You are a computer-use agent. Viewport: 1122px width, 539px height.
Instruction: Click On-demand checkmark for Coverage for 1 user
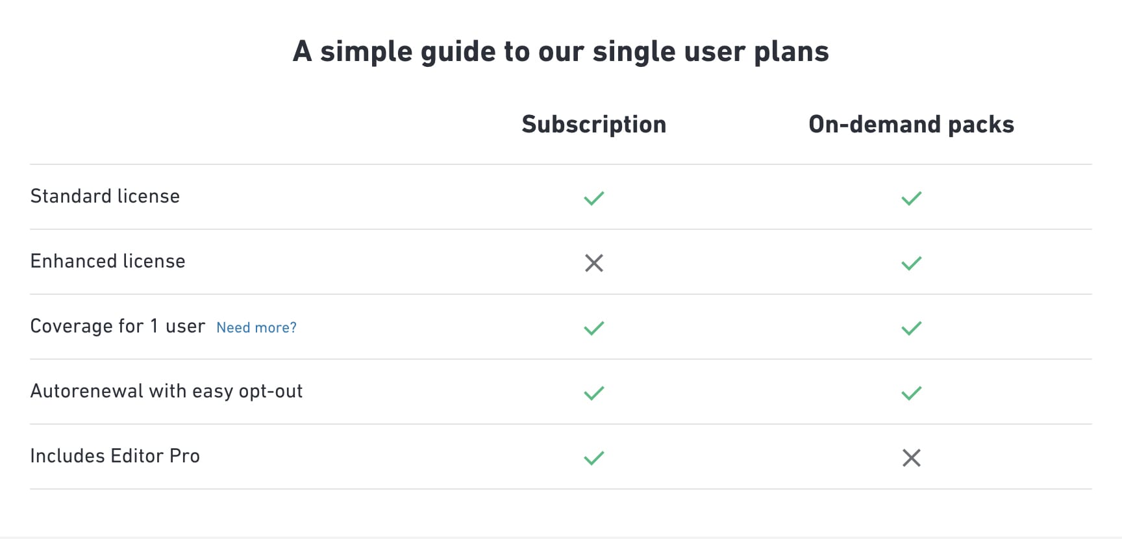click(911, 328)
